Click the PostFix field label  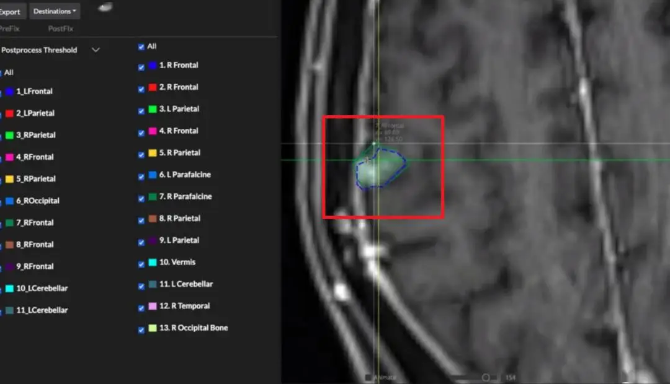pos(61,28)
